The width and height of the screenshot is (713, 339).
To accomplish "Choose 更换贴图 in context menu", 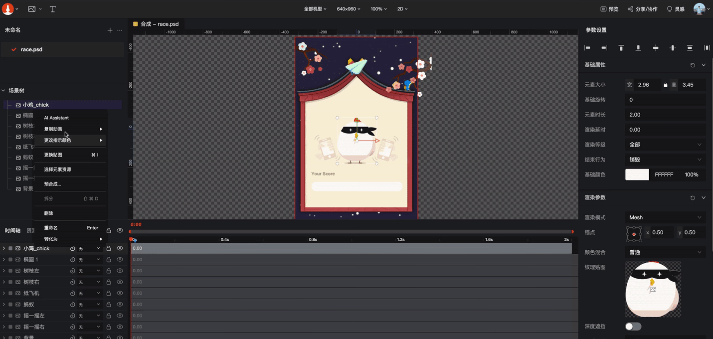I will click(x=70, y=155).
